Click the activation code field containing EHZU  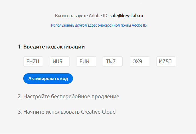point(33,62)
